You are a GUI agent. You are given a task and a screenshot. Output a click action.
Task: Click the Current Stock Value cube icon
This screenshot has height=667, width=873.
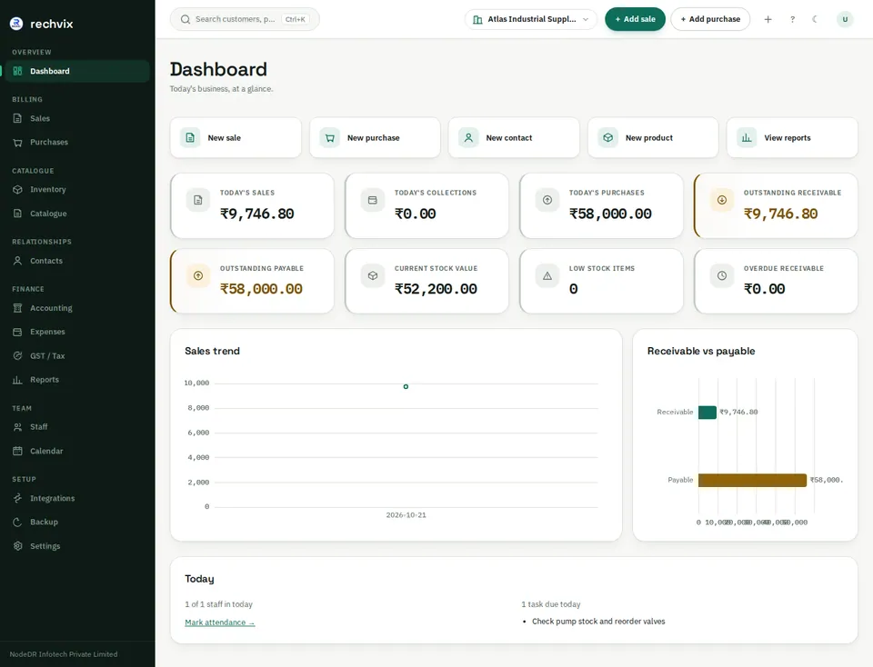pyautogui.click(x=373, y=276)
